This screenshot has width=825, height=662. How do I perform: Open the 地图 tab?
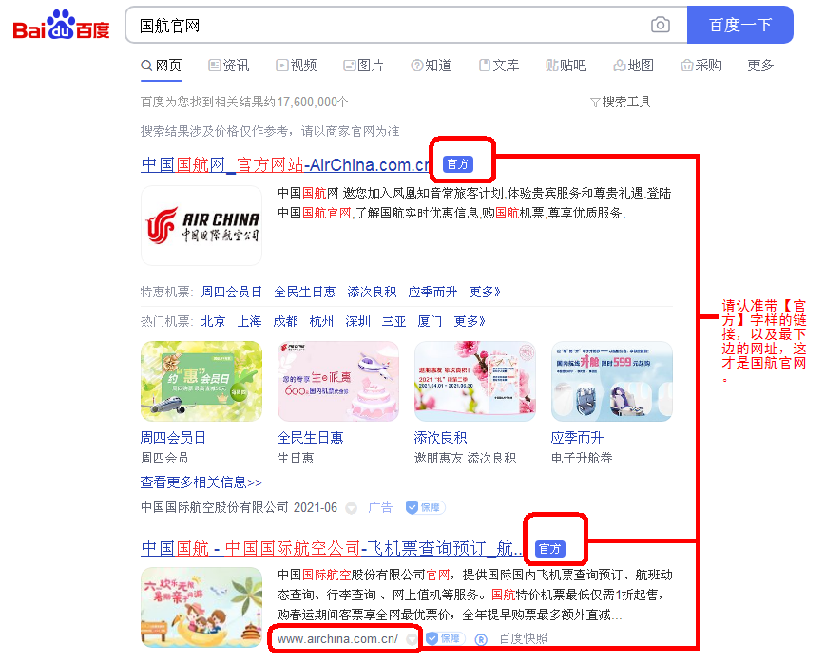click(x=633, y=66)
